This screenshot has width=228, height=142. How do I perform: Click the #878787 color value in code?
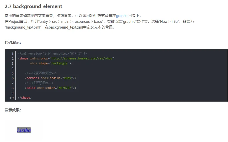coord(65,88)
